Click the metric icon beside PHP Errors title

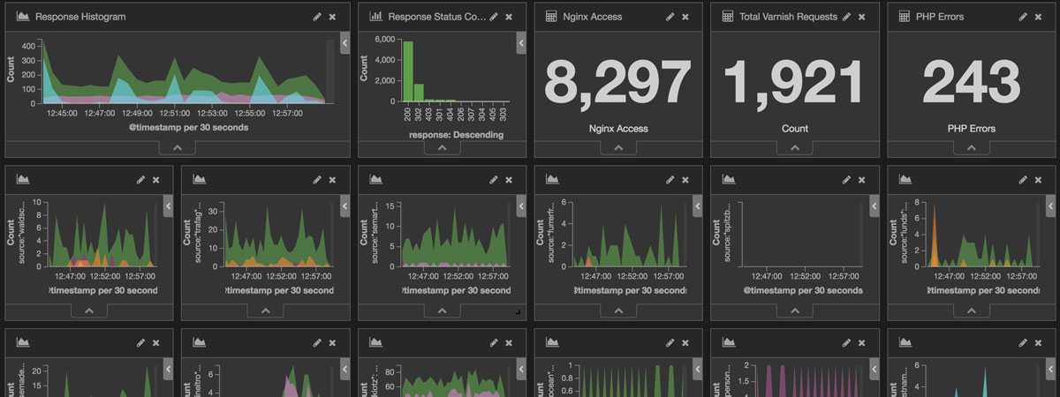tap(905, 17)
